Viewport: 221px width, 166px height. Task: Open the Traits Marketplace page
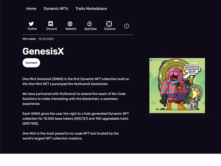(x=91, y=8)
